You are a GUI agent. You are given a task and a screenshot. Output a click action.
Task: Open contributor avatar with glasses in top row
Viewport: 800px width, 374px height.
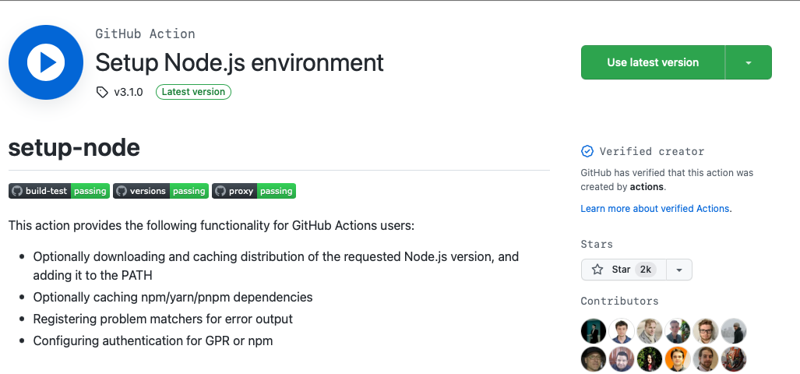pos(706,330)
